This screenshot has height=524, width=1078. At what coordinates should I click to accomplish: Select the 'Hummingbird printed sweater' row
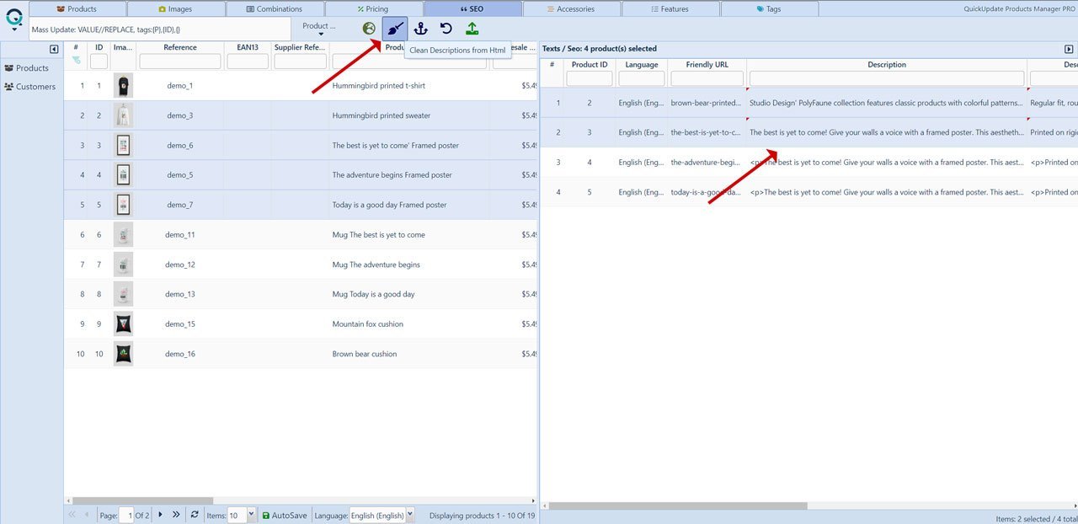[x=301, y=115]
